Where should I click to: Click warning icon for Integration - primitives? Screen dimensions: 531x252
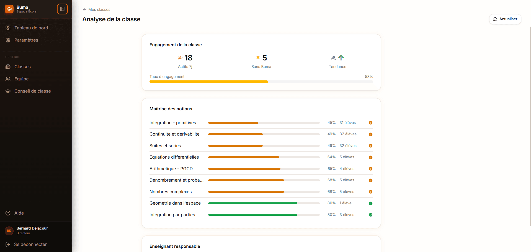[x=371, y=123]
